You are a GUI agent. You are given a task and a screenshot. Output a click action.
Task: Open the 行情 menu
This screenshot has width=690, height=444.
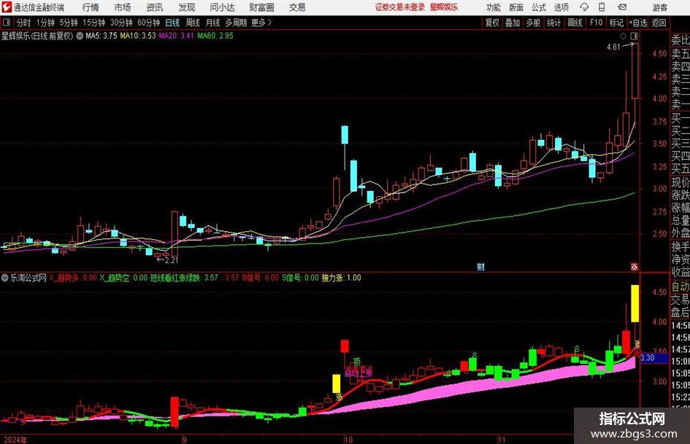[x=91, y=7]
